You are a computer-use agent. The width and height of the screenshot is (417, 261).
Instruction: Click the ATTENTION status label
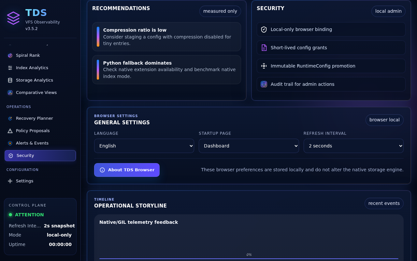[29, 215]
